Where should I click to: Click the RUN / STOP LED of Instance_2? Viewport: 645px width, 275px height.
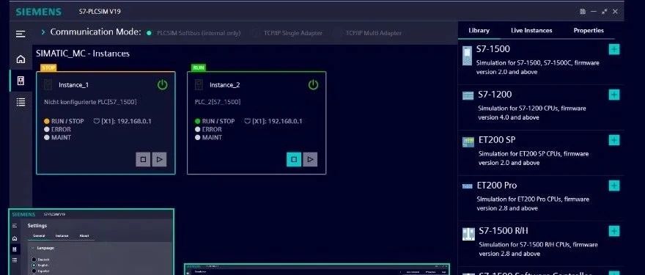click(x=197, y=122)
